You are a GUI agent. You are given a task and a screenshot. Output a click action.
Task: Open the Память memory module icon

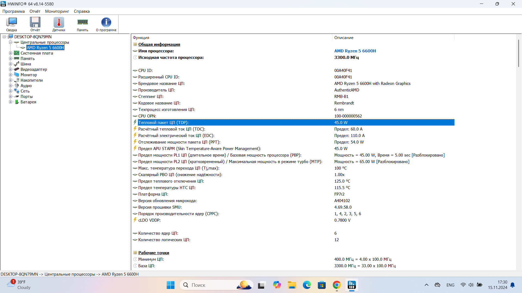[82, 24]
